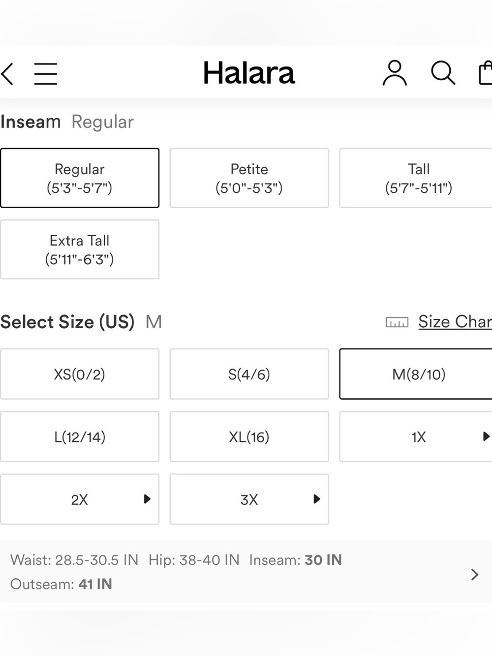Viewport: 492px width, 656px height.
Task: Select the Regular inseam option
Action: tap(80, 178)
